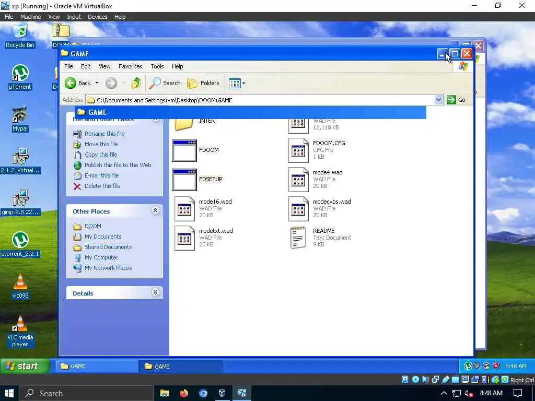Select the modetxt.wad file icon
This screenshot has height=401, width=535.
coord(184,238)
